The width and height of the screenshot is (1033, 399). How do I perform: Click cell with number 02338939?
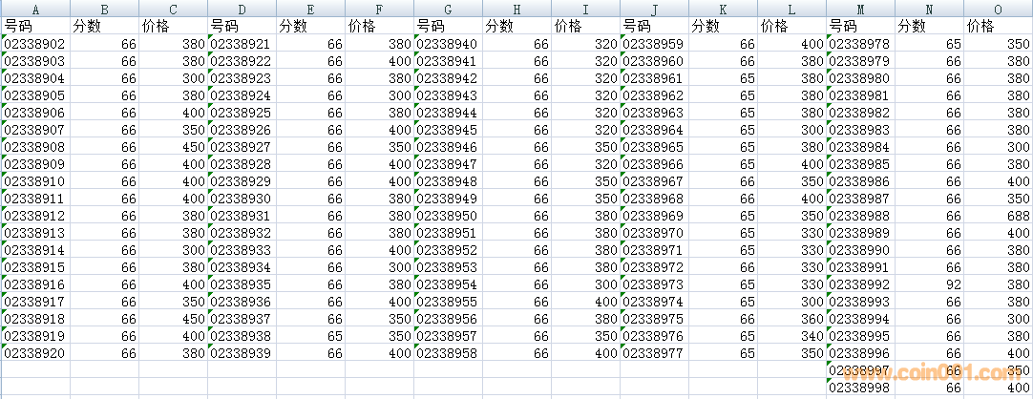click(x=242, y=353)
